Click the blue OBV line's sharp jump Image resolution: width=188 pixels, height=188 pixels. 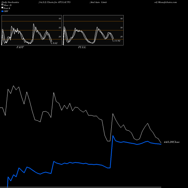tap(112, 152)
